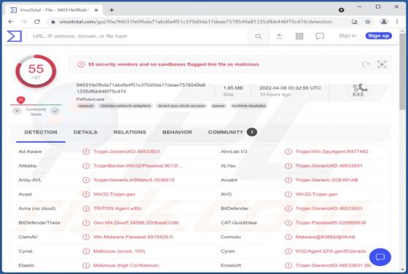Bookmark this page with star icon
The image size is (408, 274).
pos(368,22)
